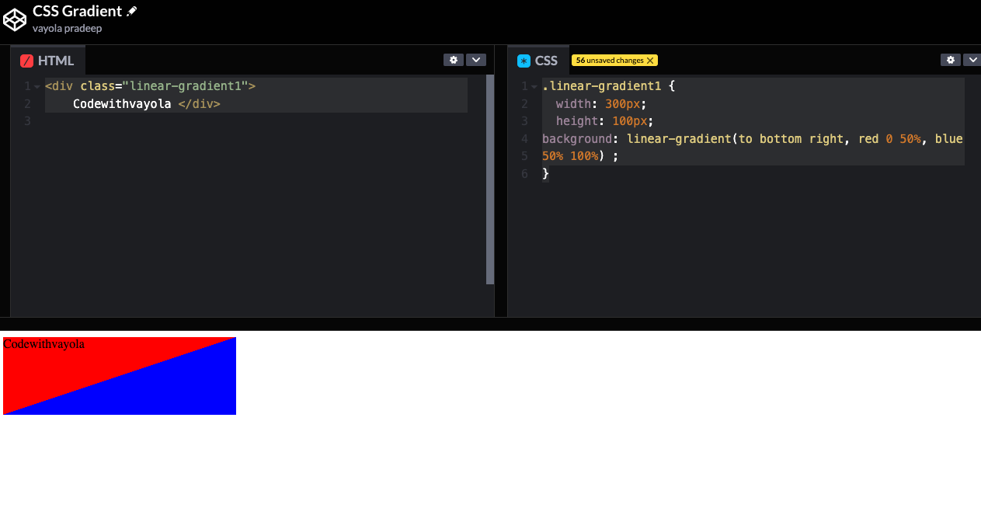This screenshot has width=981, height=522.
Task: Click the HTML editor vertical scrollbar
Action: 490,179
